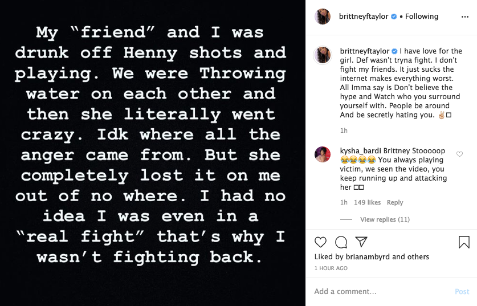
Task: Save post with bookmark icon
Action: click(464, 242)
